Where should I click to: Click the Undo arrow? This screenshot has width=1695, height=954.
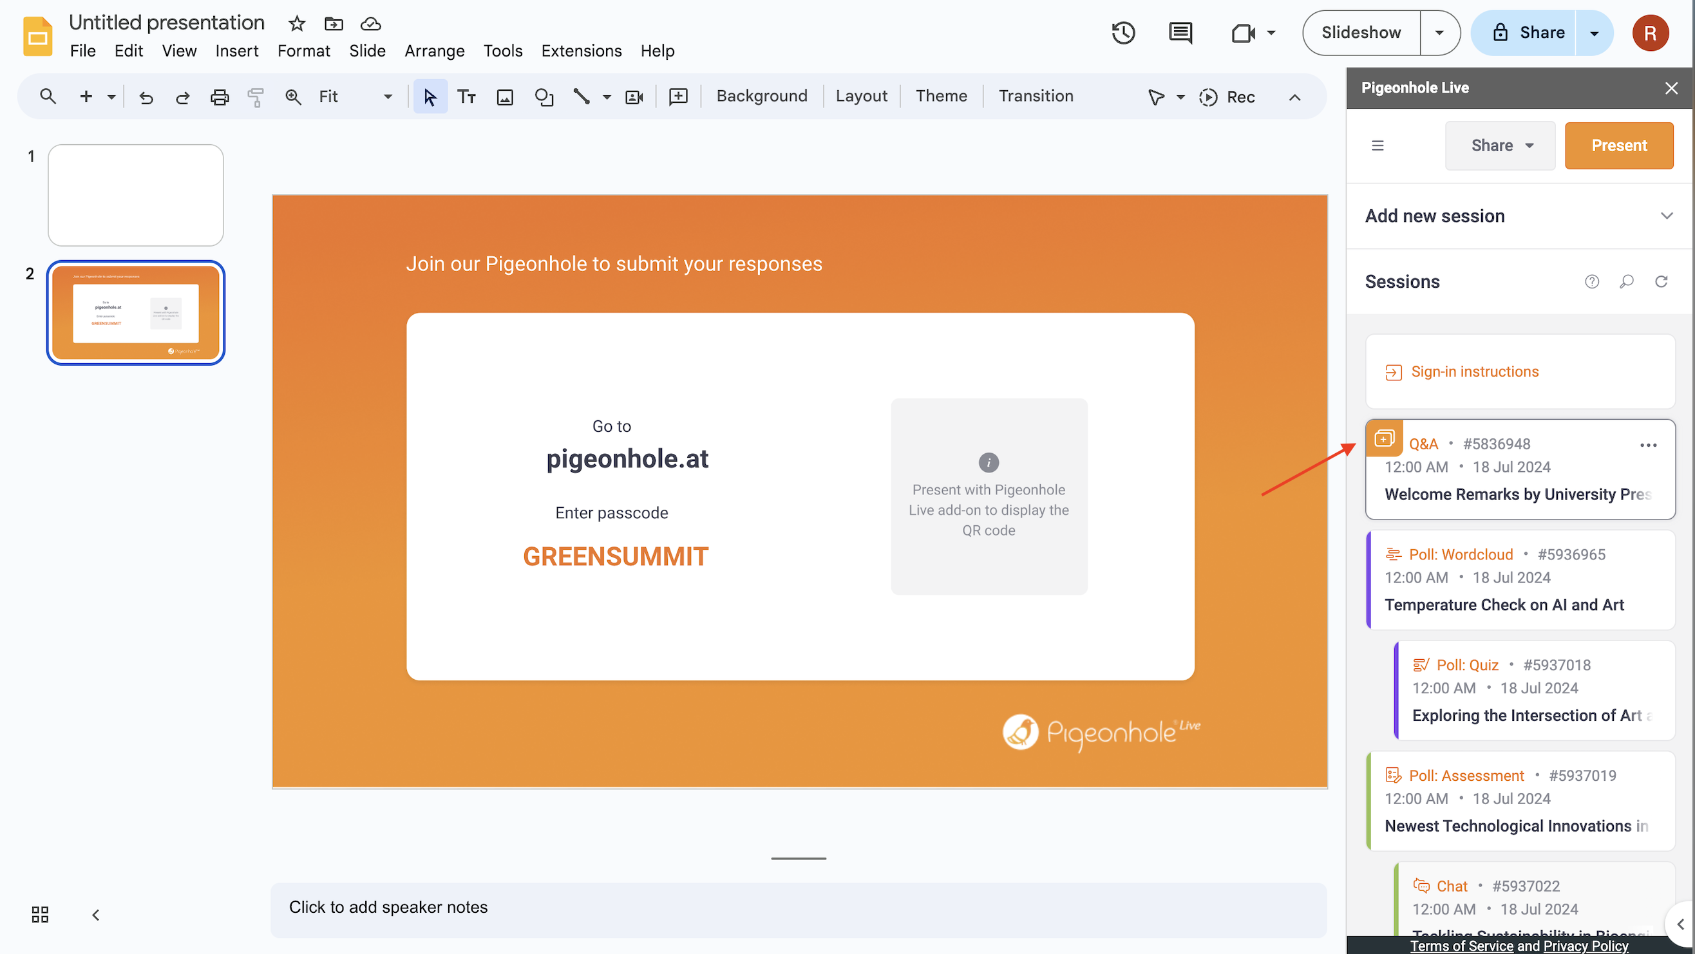point(146,97)
